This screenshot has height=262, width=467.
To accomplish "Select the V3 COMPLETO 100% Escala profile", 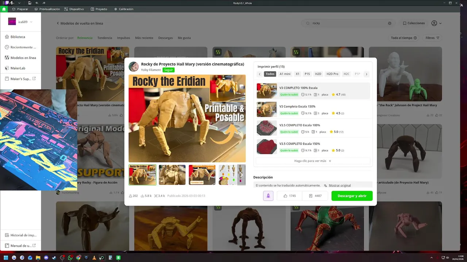I will 313,91.
